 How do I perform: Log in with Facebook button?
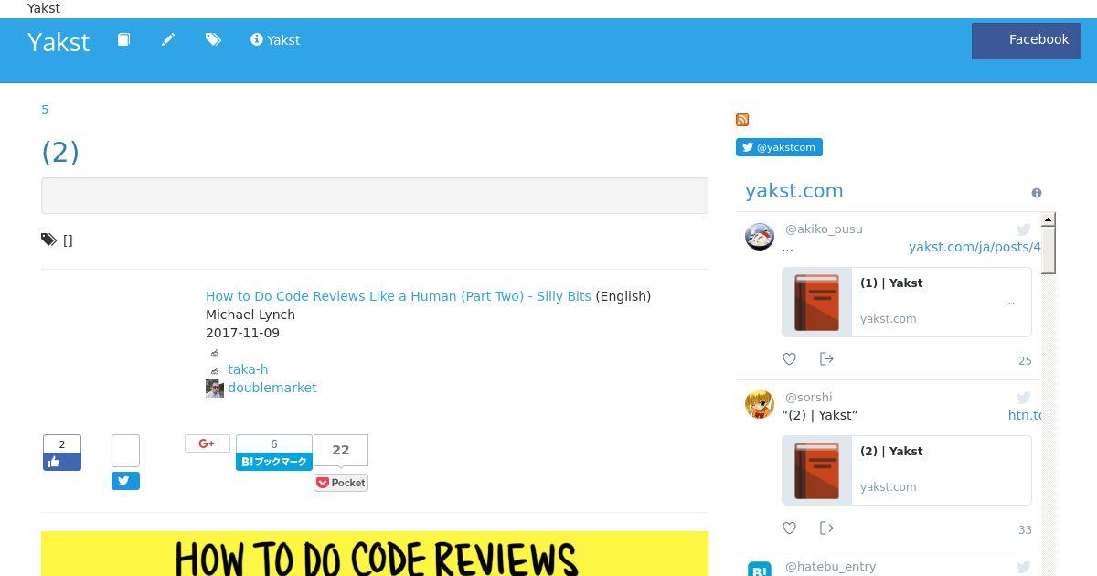point(1027,41)
